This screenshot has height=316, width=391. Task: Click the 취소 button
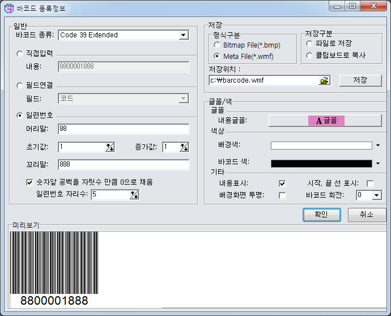tap(367, 215)
